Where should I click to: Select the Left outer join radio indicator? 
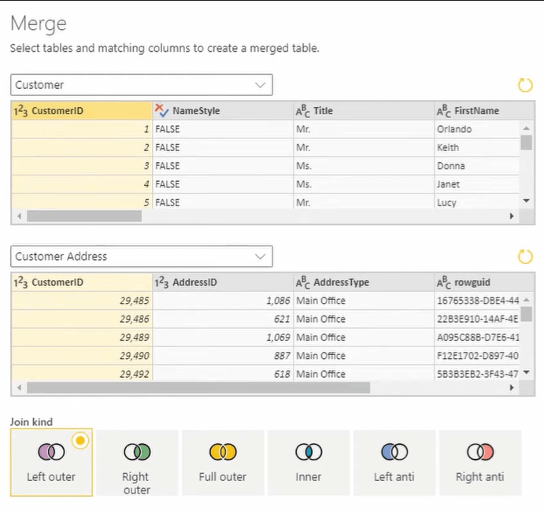[x=80, y=441]
